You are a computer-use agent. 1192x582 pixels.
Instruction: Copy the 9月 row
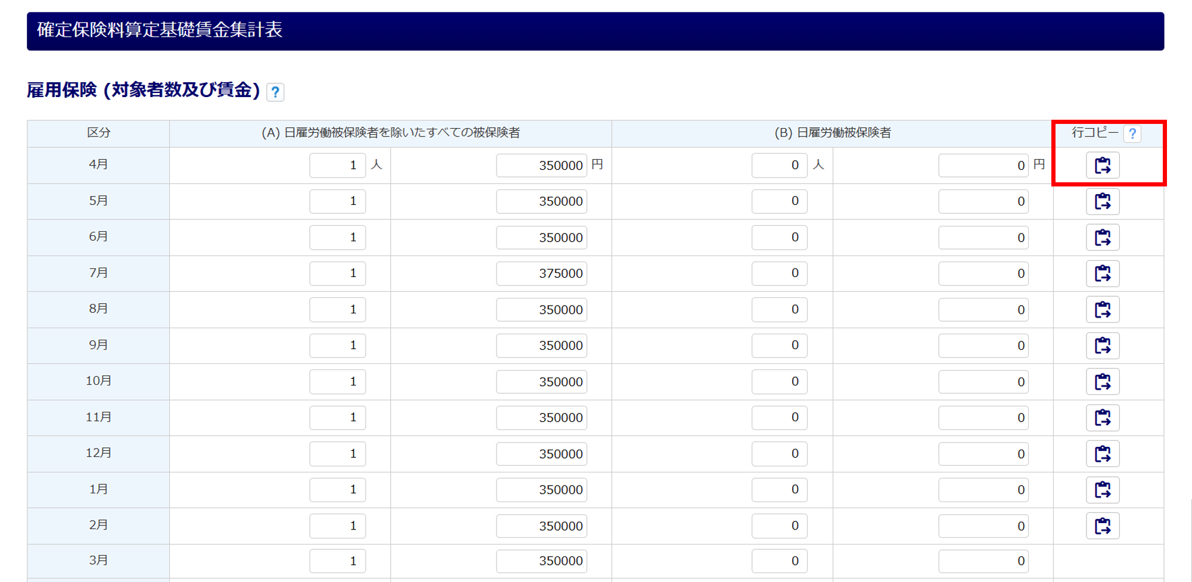(x=1103, y=346)
